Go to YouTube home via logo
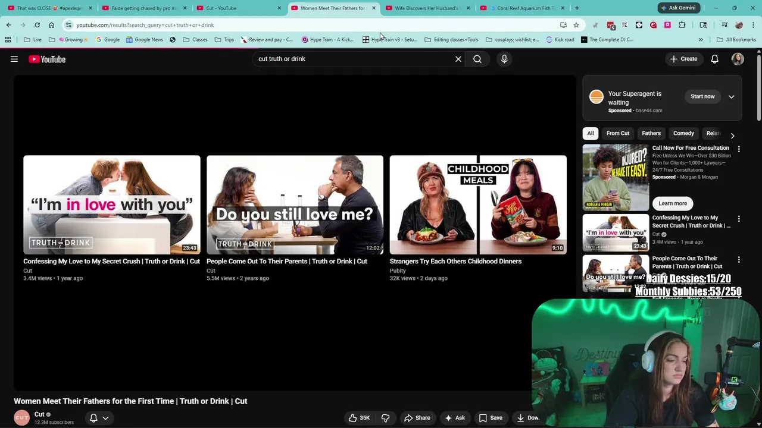Image resolution: width=762 pixels, height=428 pixels. 47,59
